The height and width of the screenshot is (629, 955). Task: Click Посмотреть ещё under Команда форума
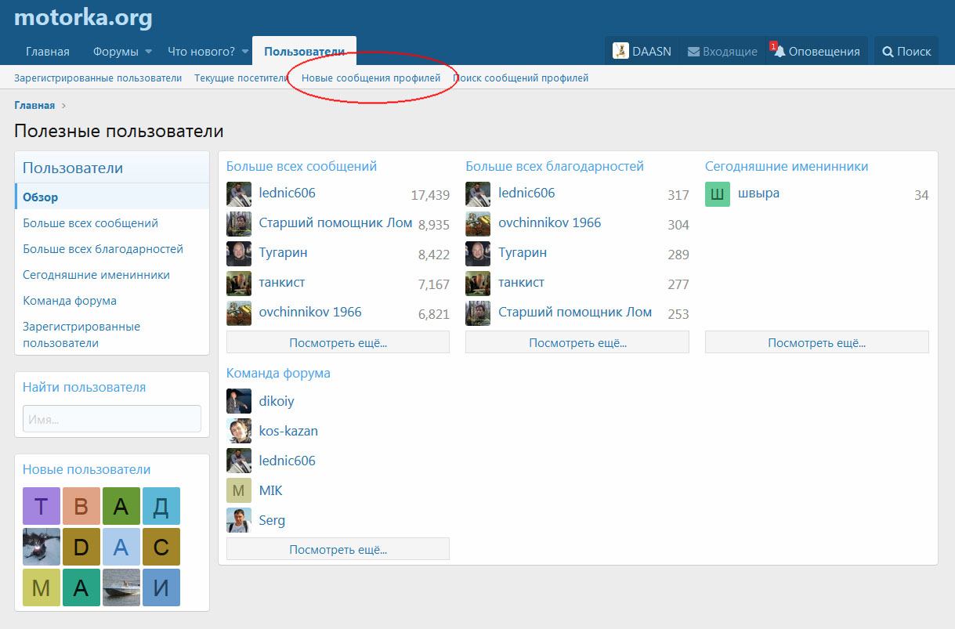point(338,549)
